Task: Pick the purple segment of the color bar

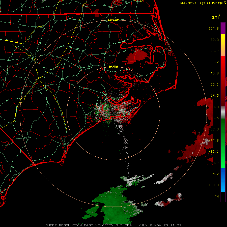Action: [223, 28]
